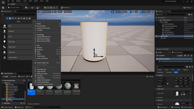This screenshot has height=109, width=194.
Task: Activate the Scale tool in viewport
Action: [x=120, y=12]
